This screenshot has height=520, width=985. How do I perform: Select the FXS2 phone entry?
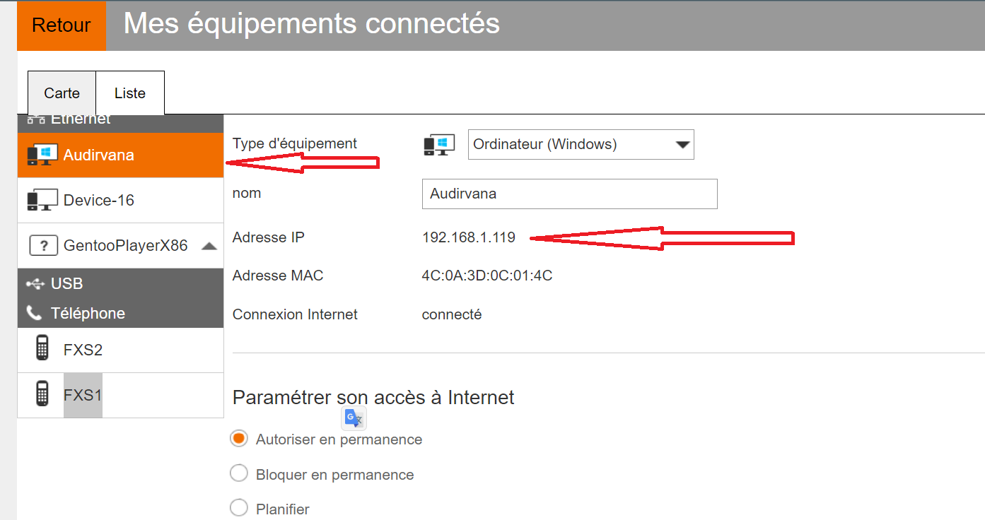(x=83, y=350)
